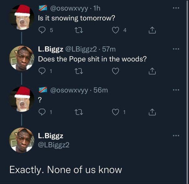The image size is (189, 184).
Task: Like the "?" tweet
Action: pyautogui.click(x=116, y=112)
